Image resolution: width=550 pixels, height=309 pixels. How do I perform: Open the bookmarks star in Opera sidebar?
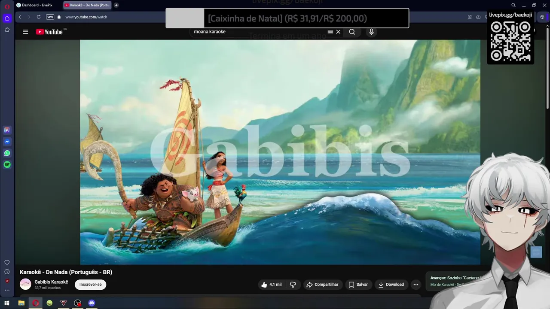pyautogui.click(x=7, y=30)
